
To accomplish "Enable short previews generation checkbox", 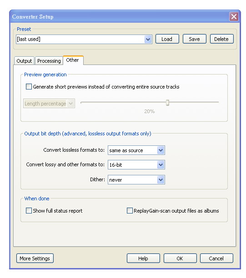I will pyautogui.click(x=29, y=87).
